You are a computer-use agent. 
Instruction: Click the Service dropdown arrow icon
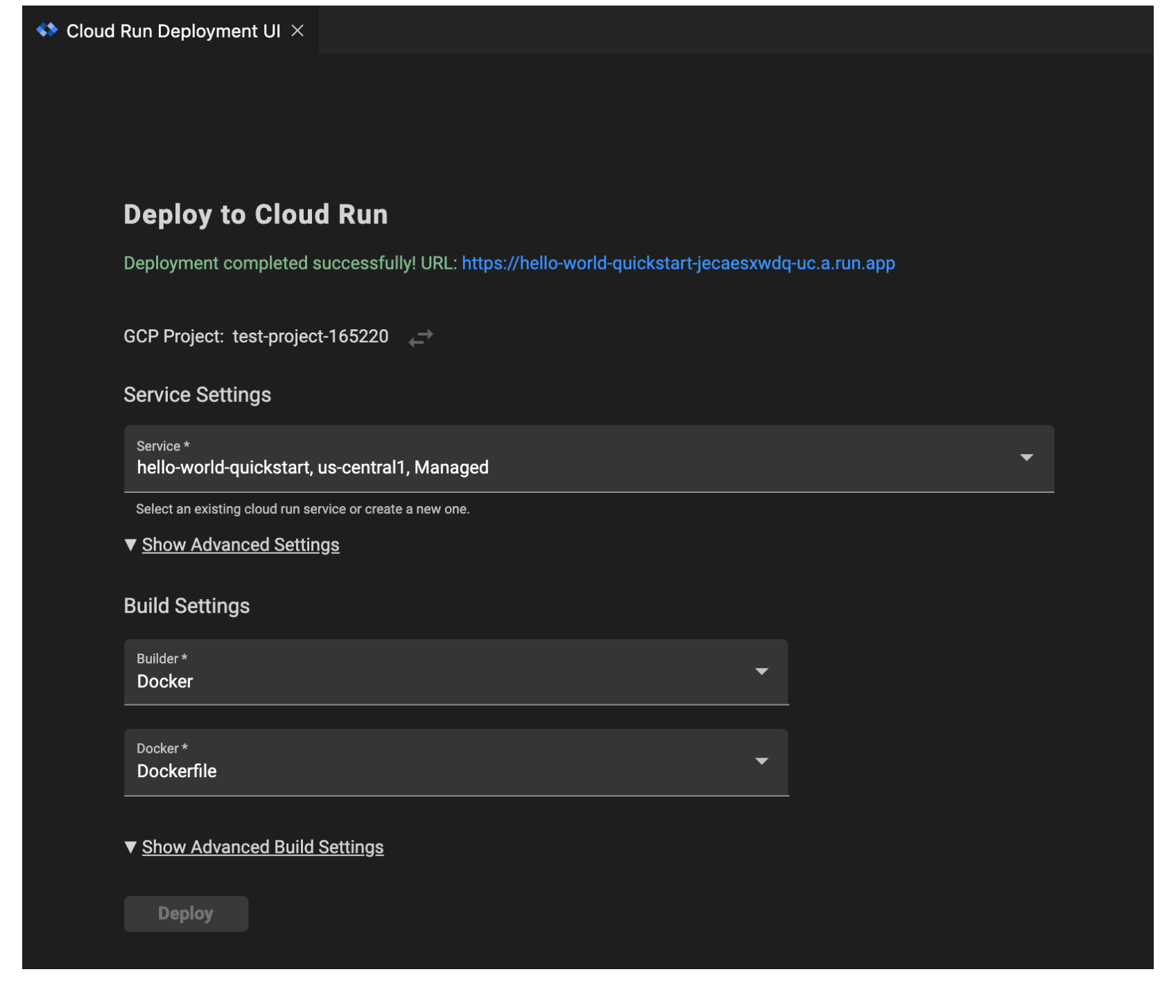coord(1027,458)
